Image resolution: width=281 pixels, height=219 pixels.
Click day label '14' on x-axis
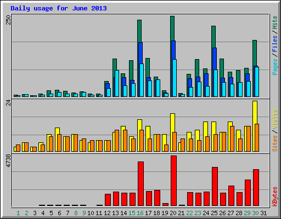coord(123,213)
